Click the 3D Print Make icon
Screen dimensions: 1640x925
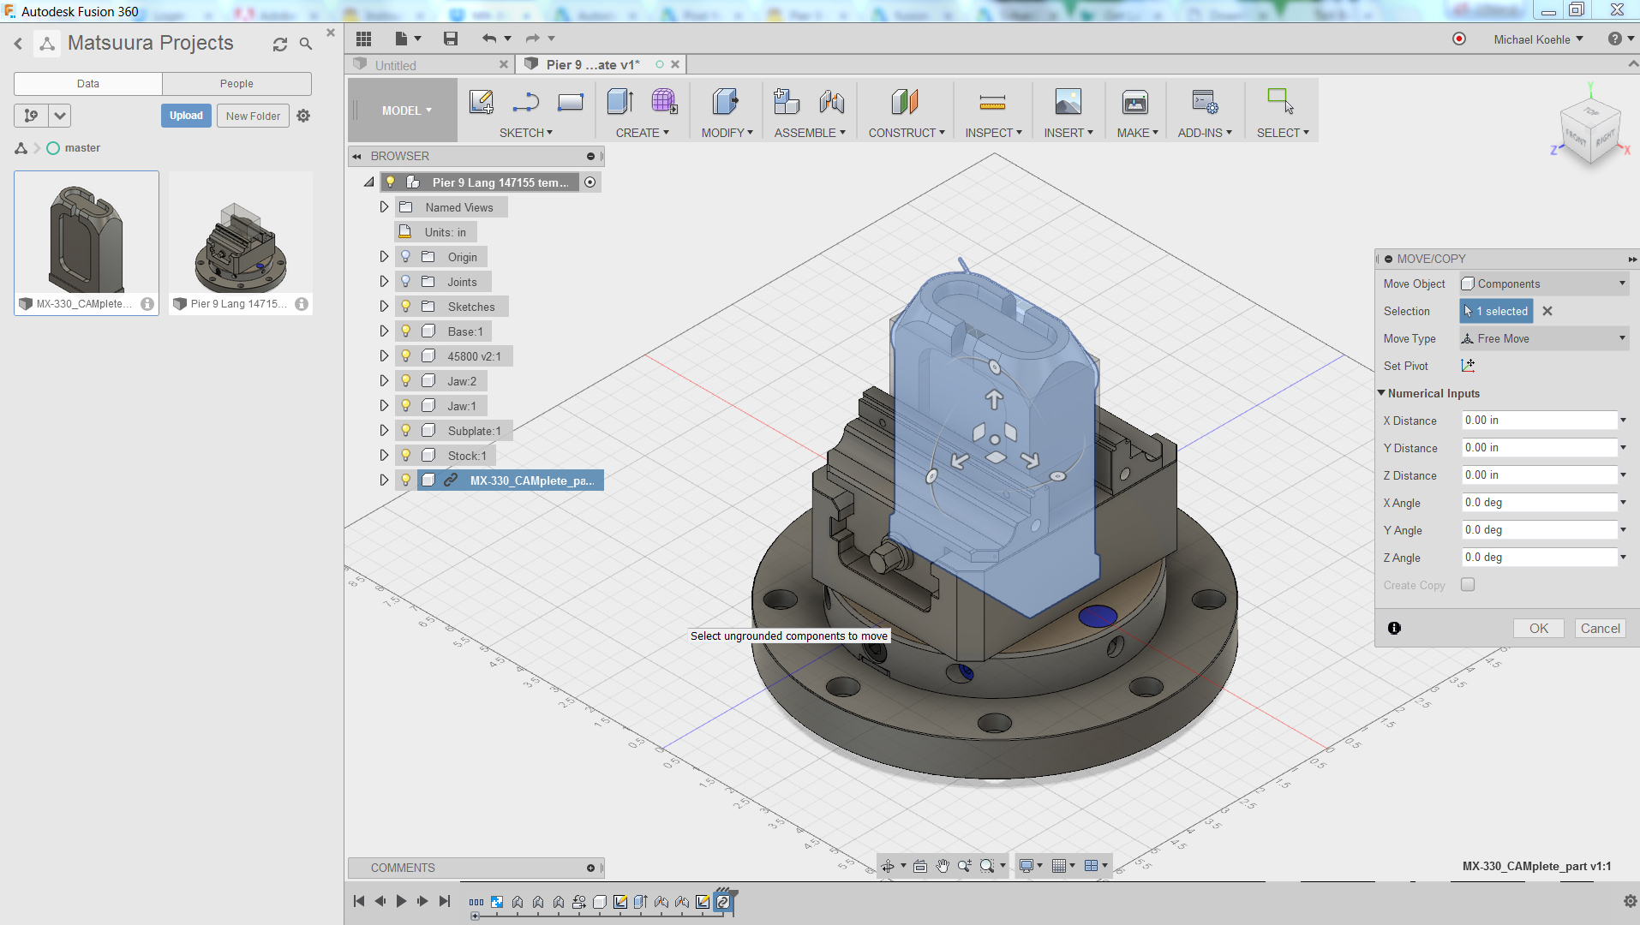coord(1135,102)
